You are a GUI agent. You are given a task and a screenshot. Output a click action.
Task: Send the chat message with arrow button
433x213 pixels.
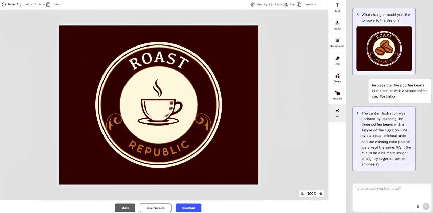(x=426, y=206)
